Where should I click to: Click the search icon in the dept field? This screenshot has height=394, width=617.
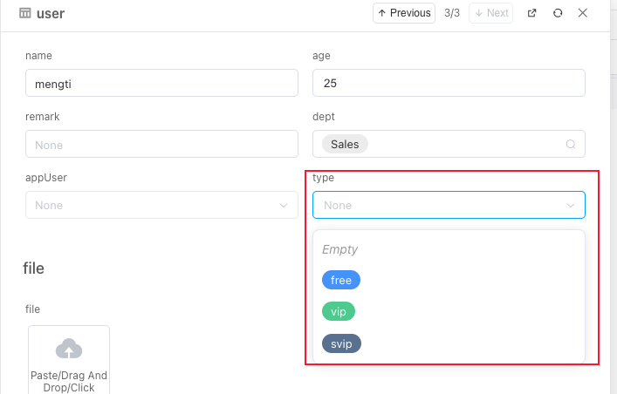point(571,145)
